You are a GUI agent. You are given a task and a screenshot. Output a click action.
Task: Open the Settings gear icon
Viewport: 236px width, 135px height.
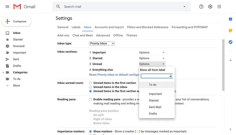click(210, 7)
